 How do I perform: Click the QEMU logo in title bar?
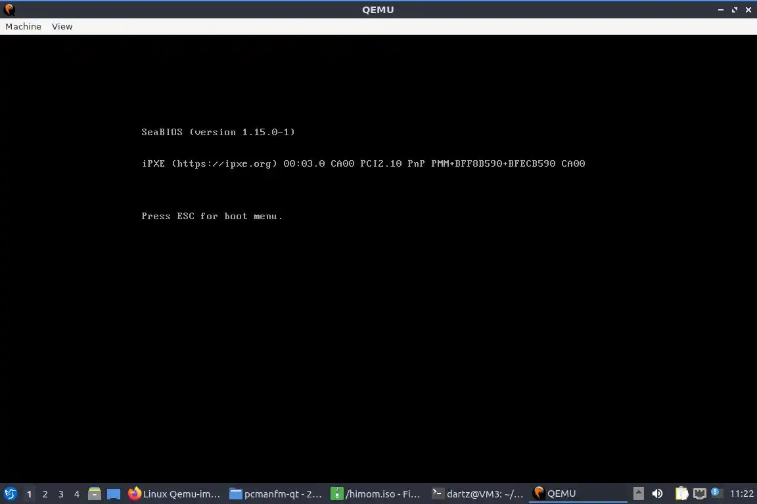point(9,10)
